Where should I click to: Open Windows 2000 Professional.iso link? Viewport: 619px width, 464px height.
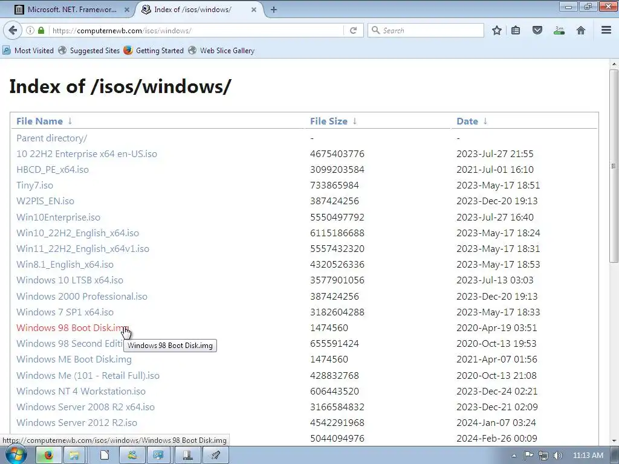82,296
